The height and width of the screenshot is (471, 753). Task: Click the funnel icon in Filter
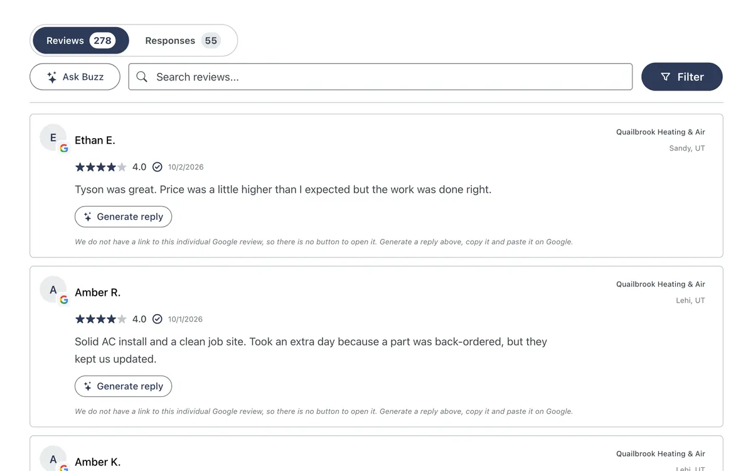pyautogui.click(x=666, y=77)
